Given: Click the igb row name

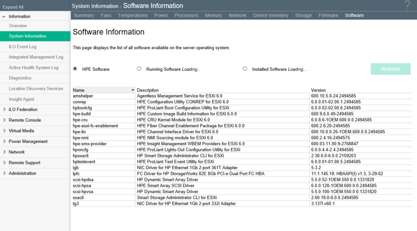Looking at the screenshot, I should 76,168.
